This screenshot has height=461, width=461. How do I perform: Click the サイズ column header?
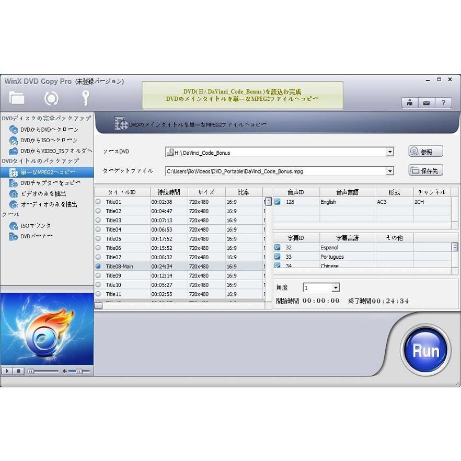pyautogui.click(x=206, y=192)
